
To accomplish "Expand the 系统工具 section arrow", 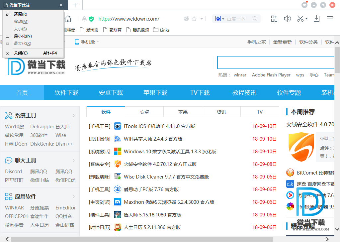I will pyautogui.click(x=74, y=116).
